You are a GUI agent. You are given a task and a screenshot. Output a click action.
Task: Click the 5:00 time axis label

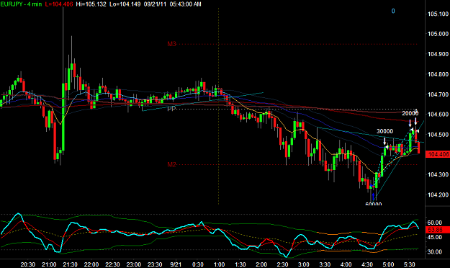[x=388, y=264]
